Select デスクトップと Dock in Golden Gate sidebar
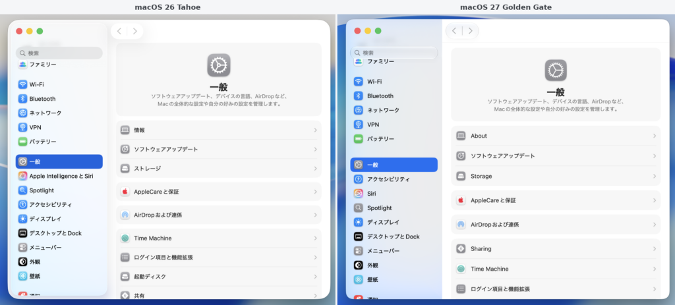Image resolution: width=675 pixels, height=305 pixels. [x=394, y=236]
